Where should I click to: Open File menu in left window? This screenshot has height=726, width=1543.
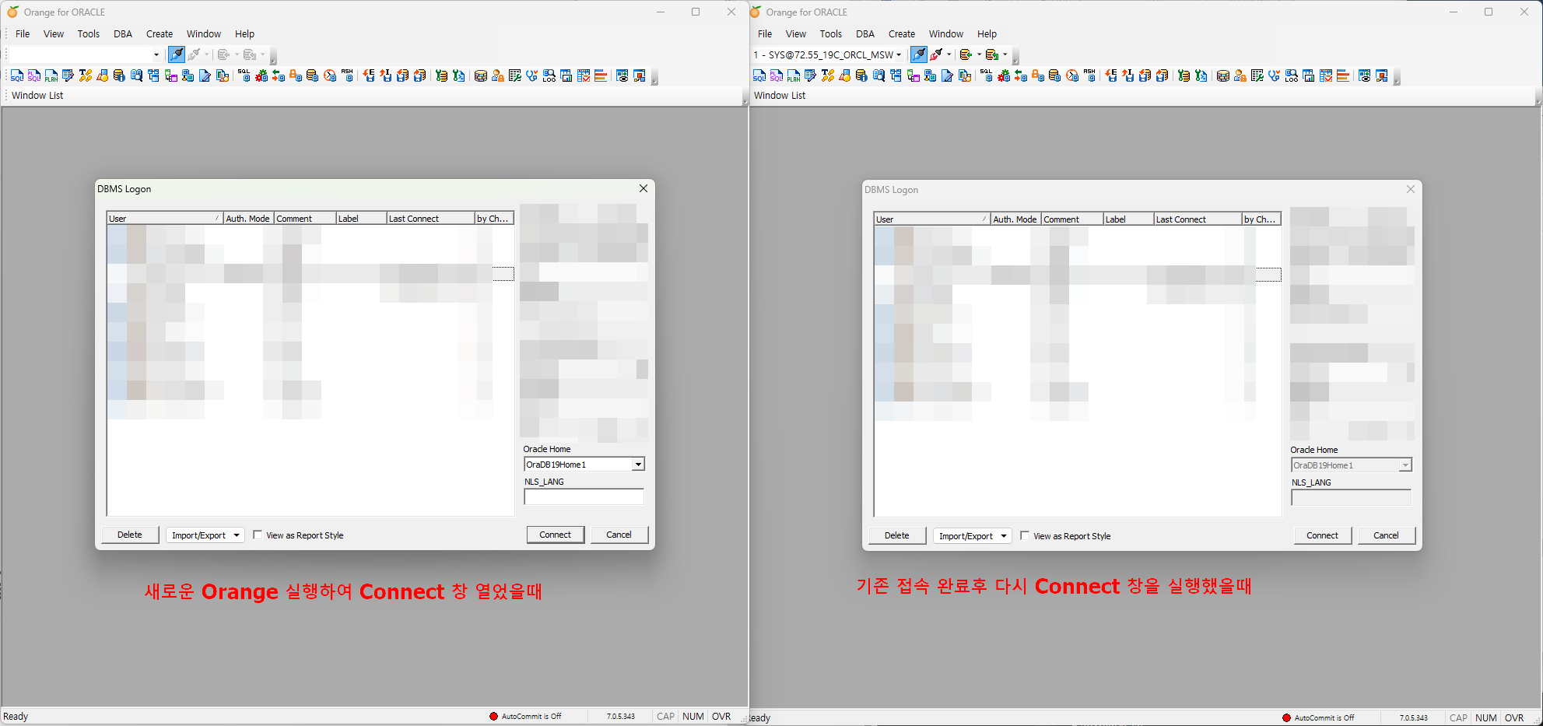[x=23, y=33]
